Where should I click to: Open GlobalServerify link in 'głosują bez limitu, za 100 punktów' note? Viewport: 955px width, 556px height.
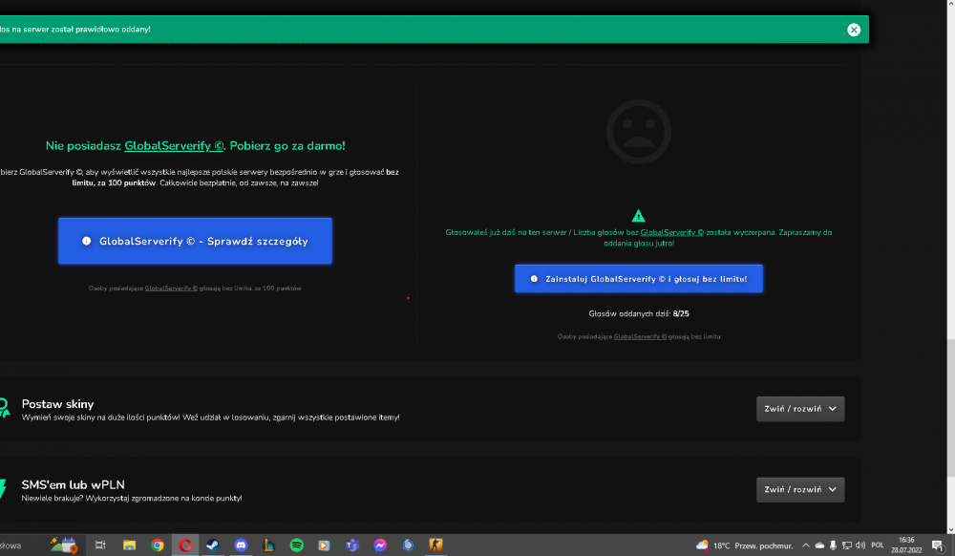pos(171,289)
